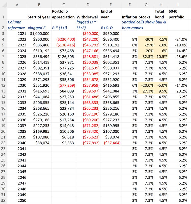
Task: Click the 'End of year' header cell
Action: point(111,14)
